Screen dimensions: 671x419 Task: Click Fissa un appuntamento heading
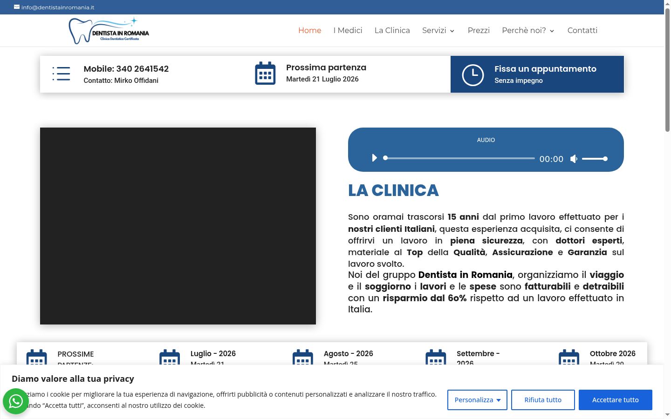click(x=545, y=69)
